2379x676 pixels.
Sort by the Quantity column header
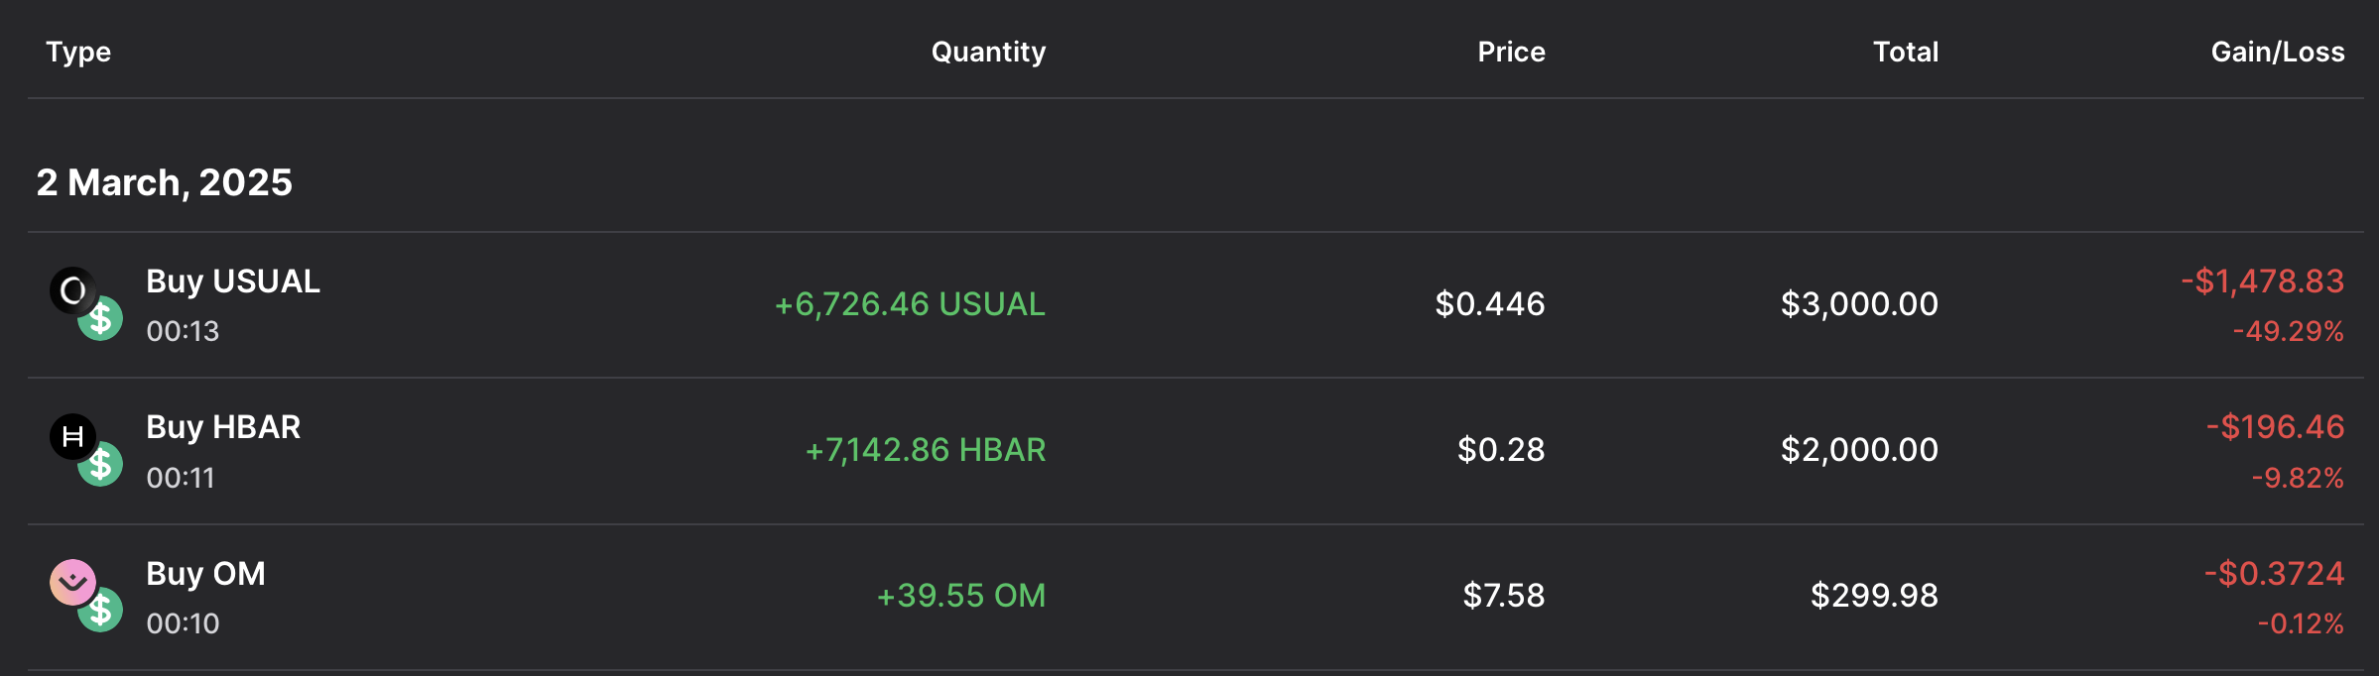pyautogui.click(x=988, y=52)
